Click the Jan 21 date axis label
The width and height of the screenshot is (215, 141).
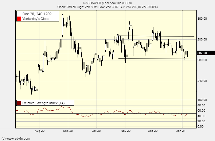[x=181, y=131]
